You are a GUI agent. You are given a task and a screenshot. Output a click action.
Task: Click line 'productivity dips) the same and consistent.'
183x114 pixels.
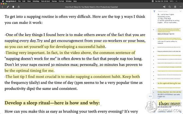coord(41,89)
